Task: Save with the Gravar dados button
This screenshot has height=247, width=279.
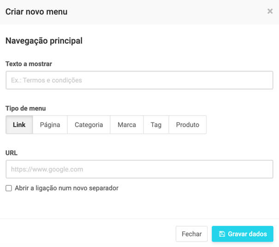Action: pos(243,234)
